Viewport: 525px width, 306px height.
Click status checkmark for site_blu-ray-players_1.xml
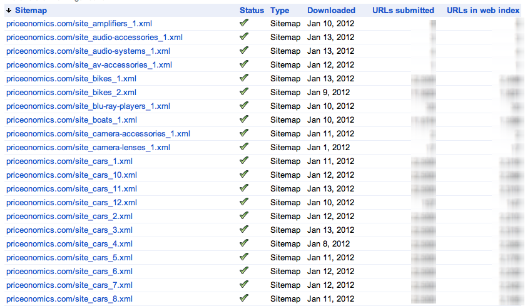click(244, 105)
